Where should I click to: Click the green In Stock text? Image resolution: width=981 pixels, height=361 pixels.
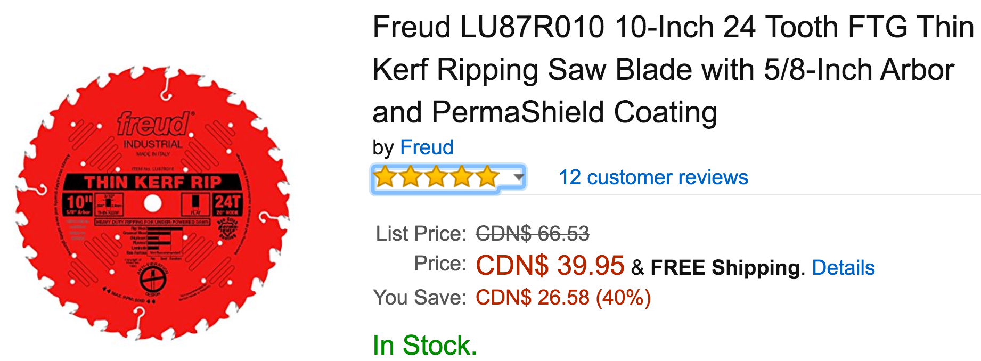424,345
